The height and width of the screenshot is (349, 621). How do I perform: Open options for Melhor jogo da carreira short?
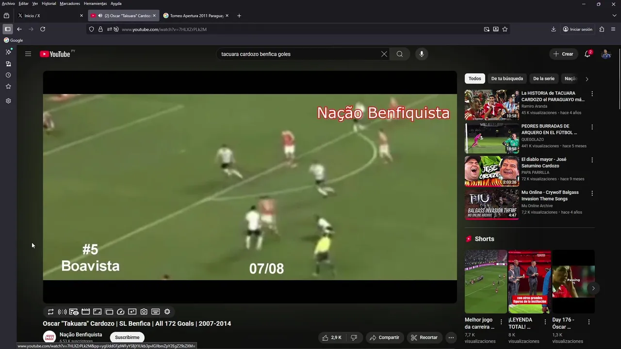click(x=501, y=322)
